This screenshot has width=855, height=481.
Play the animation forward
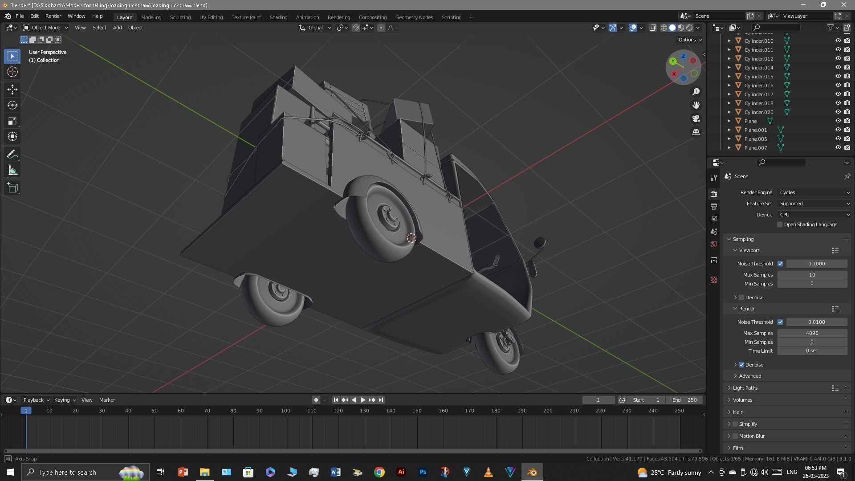pos(362,400)
